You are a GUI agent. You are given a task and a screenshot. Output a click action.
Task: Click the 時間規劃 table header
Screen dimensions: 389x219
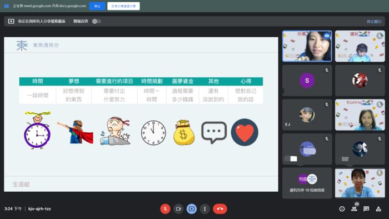pos(152,81)
